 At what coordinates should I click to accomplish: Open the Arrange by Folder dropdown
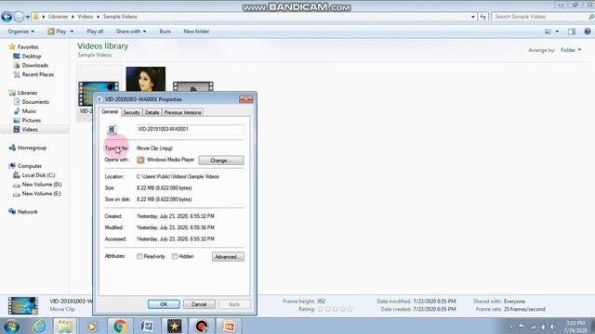pos(571,50)
